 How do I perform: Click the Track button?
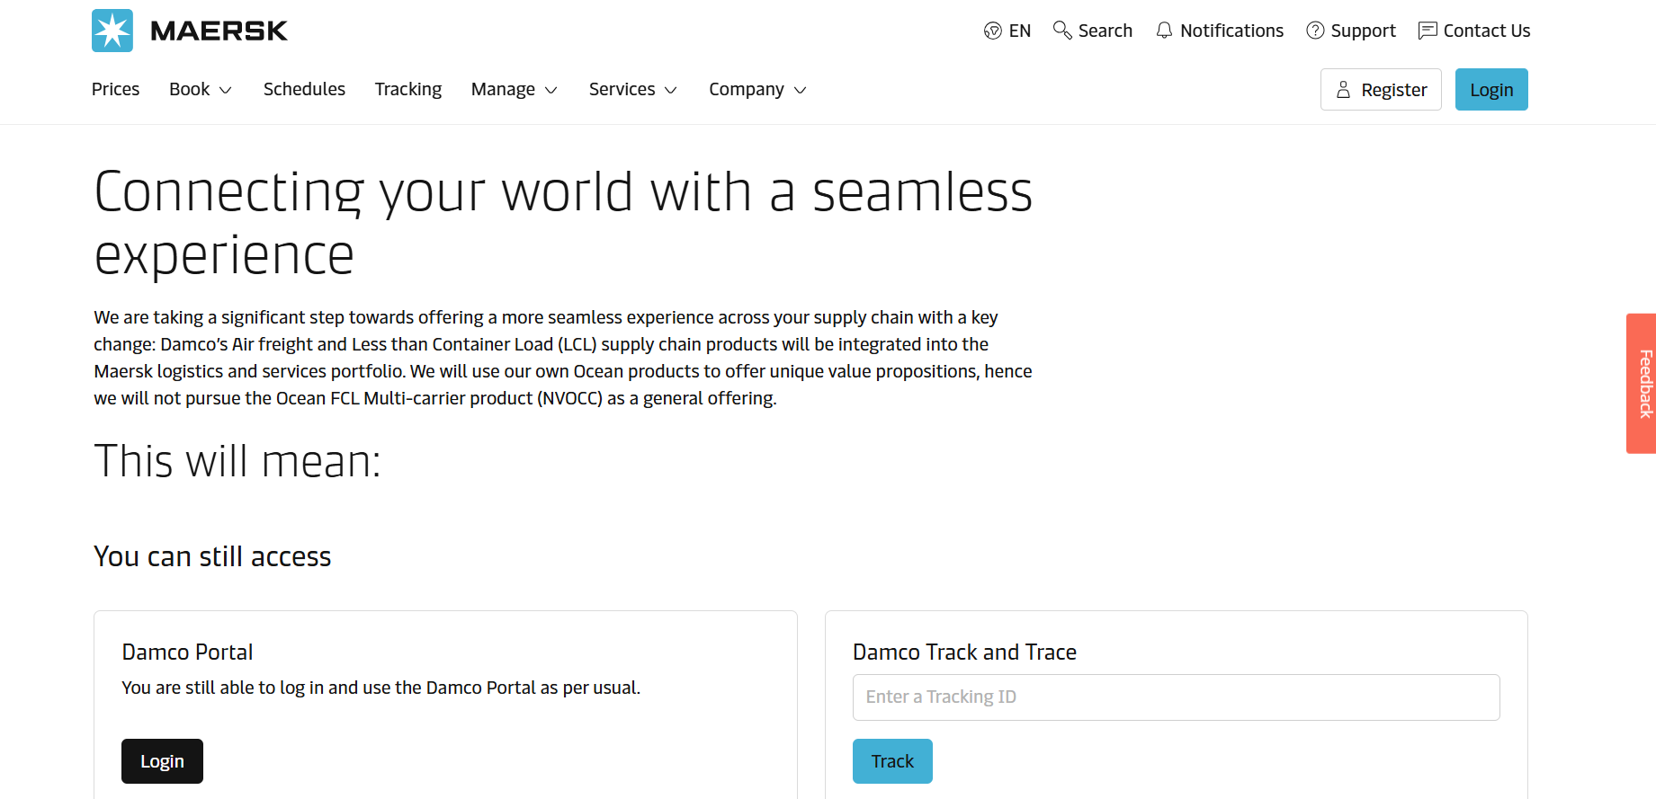(892, 761)
